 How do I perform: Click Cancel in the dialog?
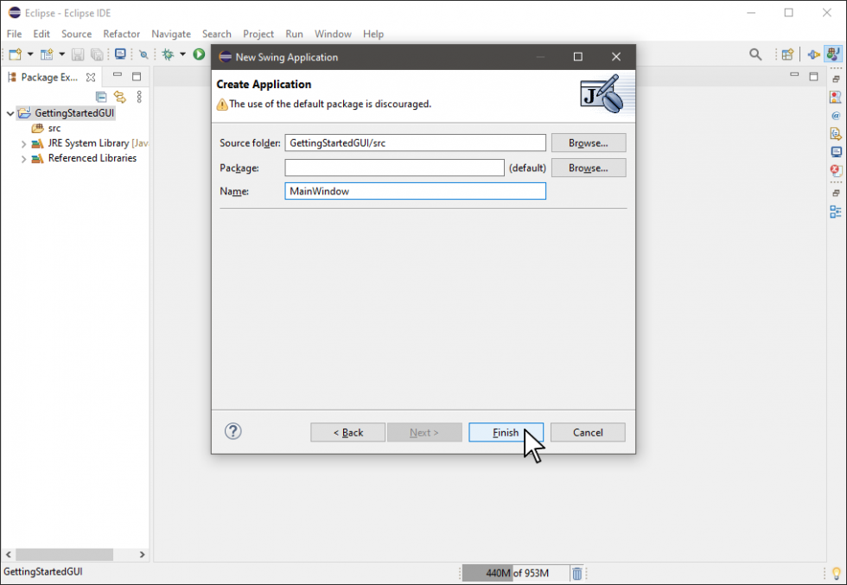coord(588,432)
